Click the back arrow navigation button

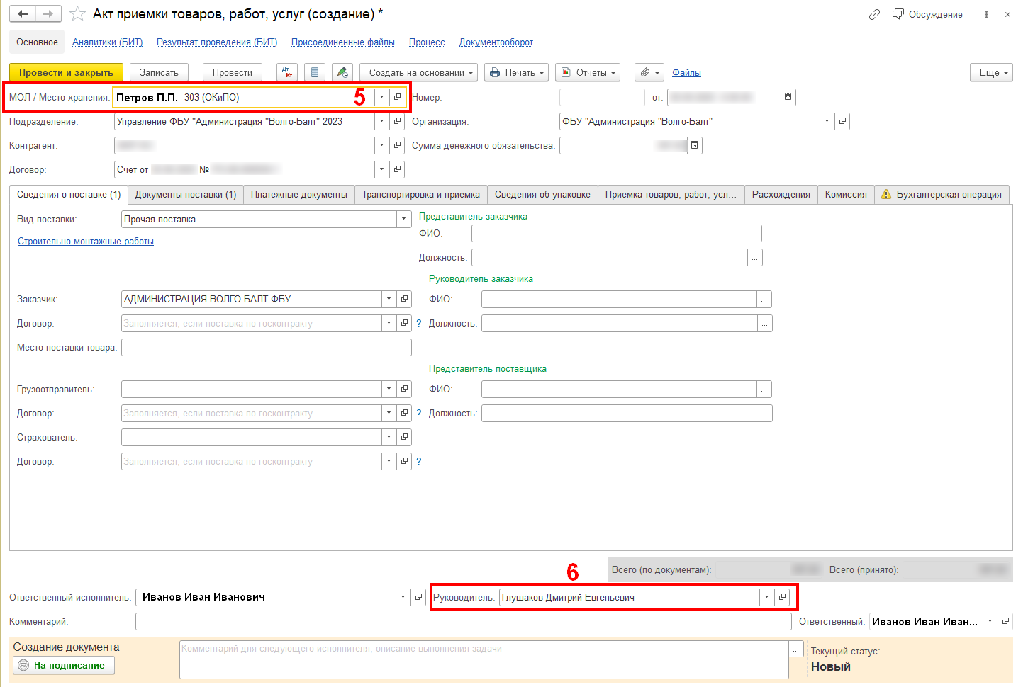pos(23,14)
